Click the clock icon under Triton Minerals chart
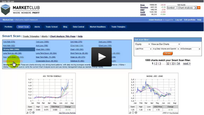The height and width of the screenshot is (115, 204). pos(30,113)
